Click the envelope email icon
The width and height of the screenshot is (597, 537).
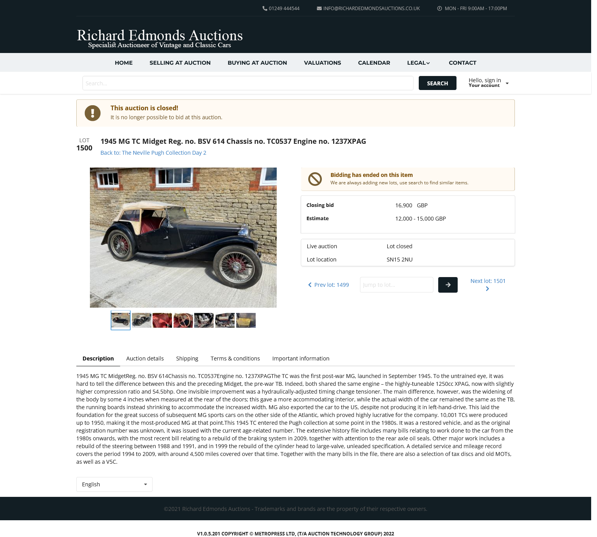pyautogui.click(x=319, y=8)
